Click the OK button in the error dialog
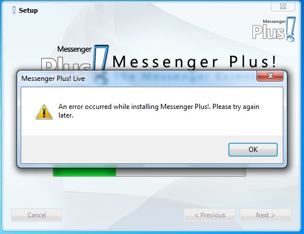The height and width of the screenshot is (234, 304). [253, 150]
